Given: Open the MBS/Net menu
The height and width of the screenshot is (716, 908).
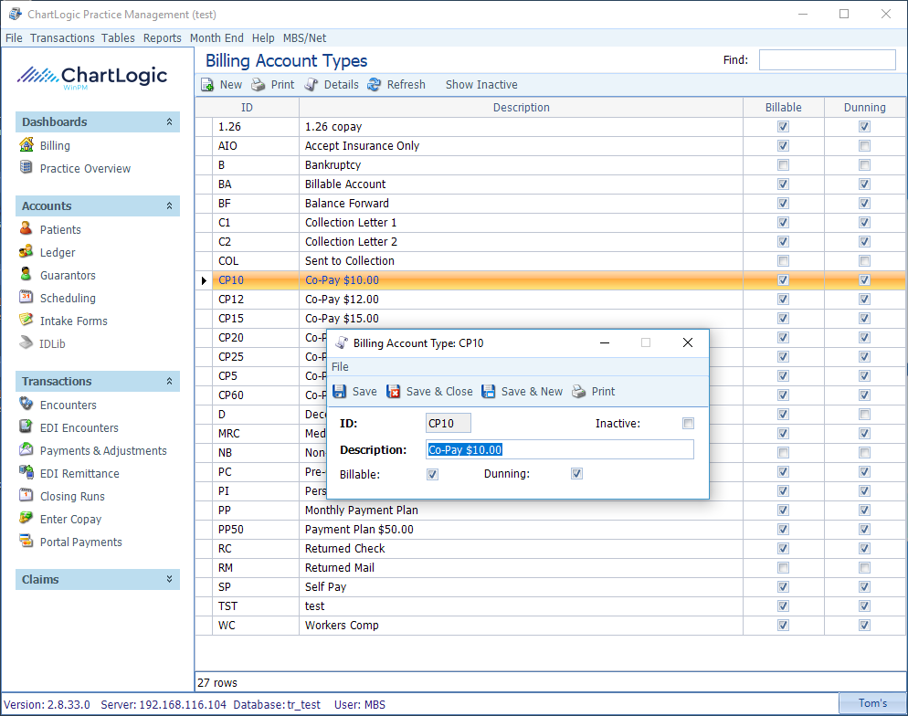Looking at the screenshot, I should (x=304, y=38).
